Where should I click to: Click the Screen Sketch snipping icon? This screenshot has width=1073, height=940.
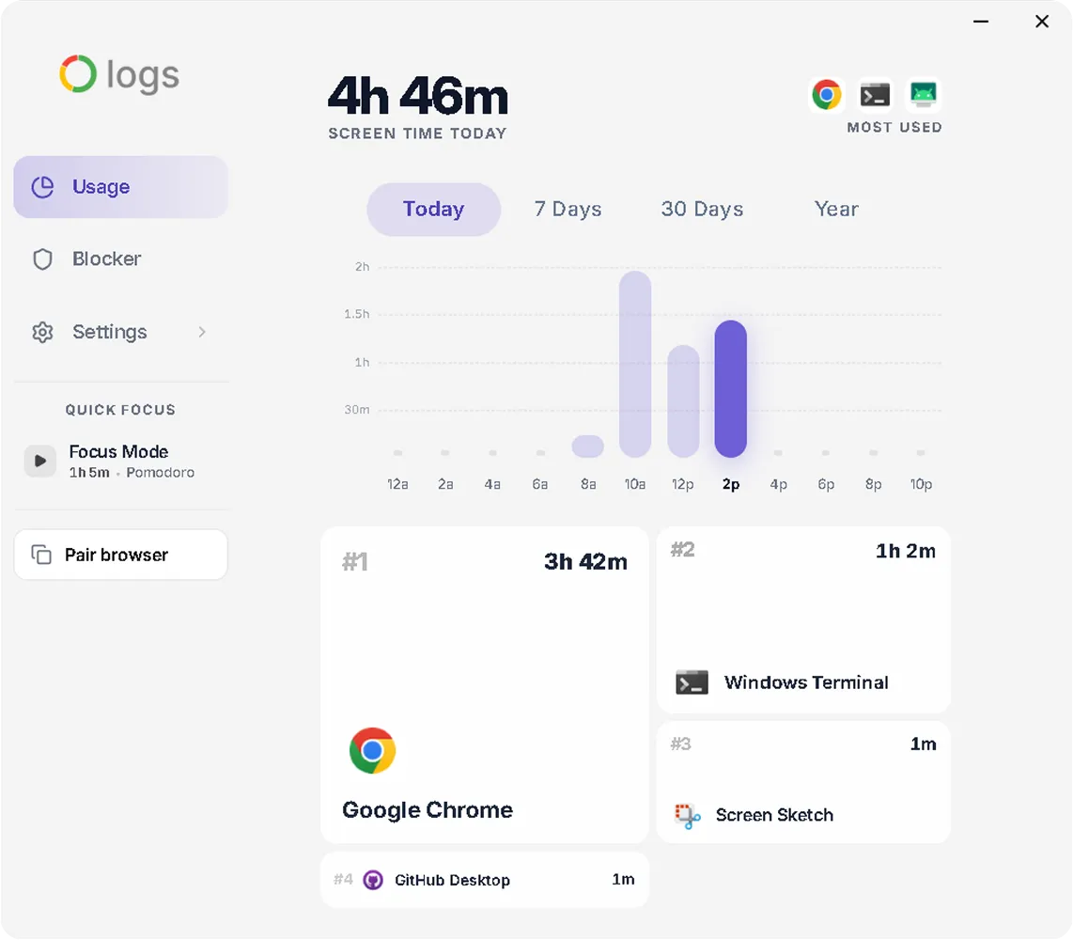[x=688, y=815]
